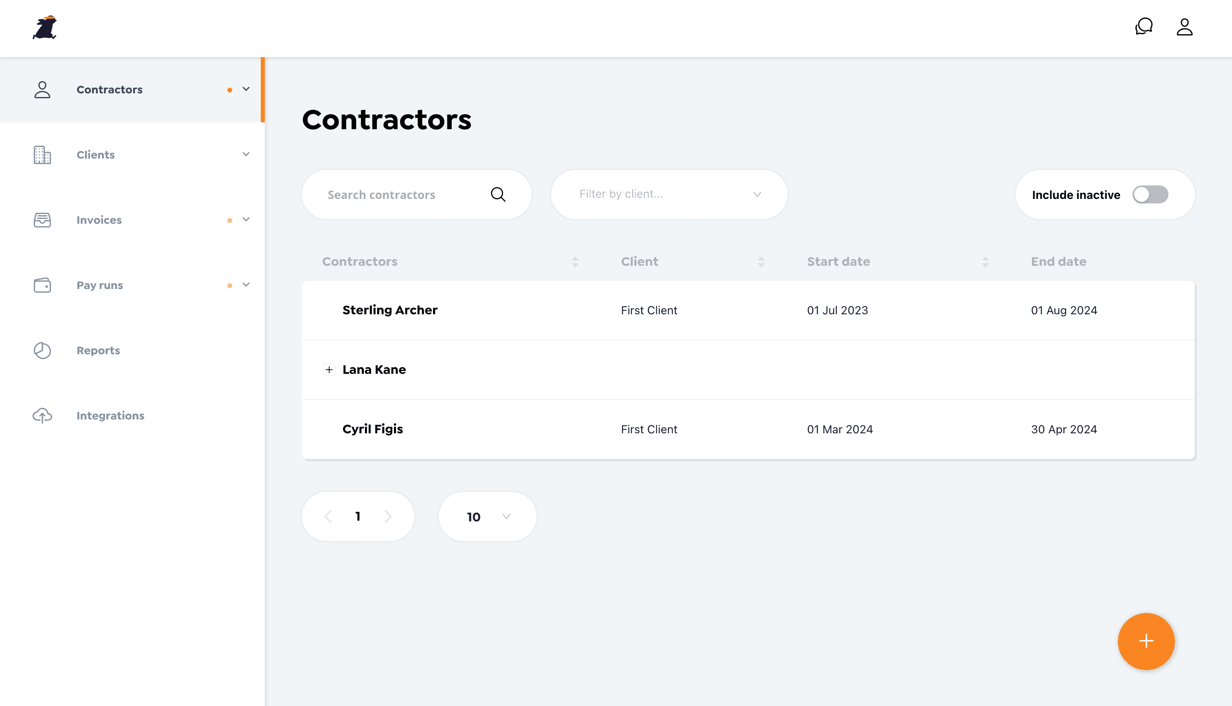Open Sterling Archer contractor entry
The image size is (1232, 706).
[389, 310]
